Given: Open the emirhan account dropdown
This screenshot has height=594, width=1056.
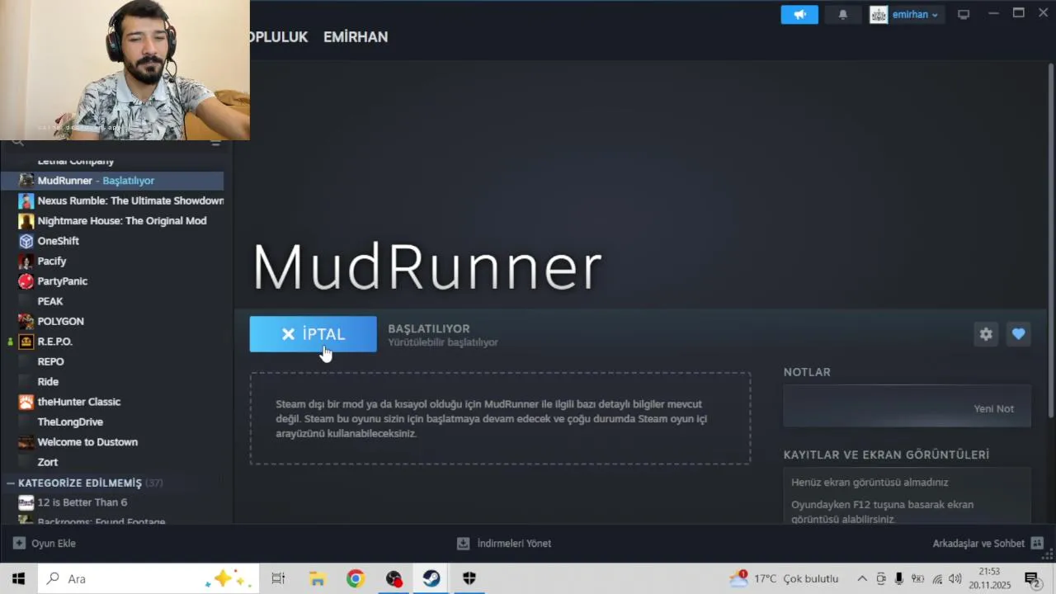Looking at the screenshot, I should point(906,15).
